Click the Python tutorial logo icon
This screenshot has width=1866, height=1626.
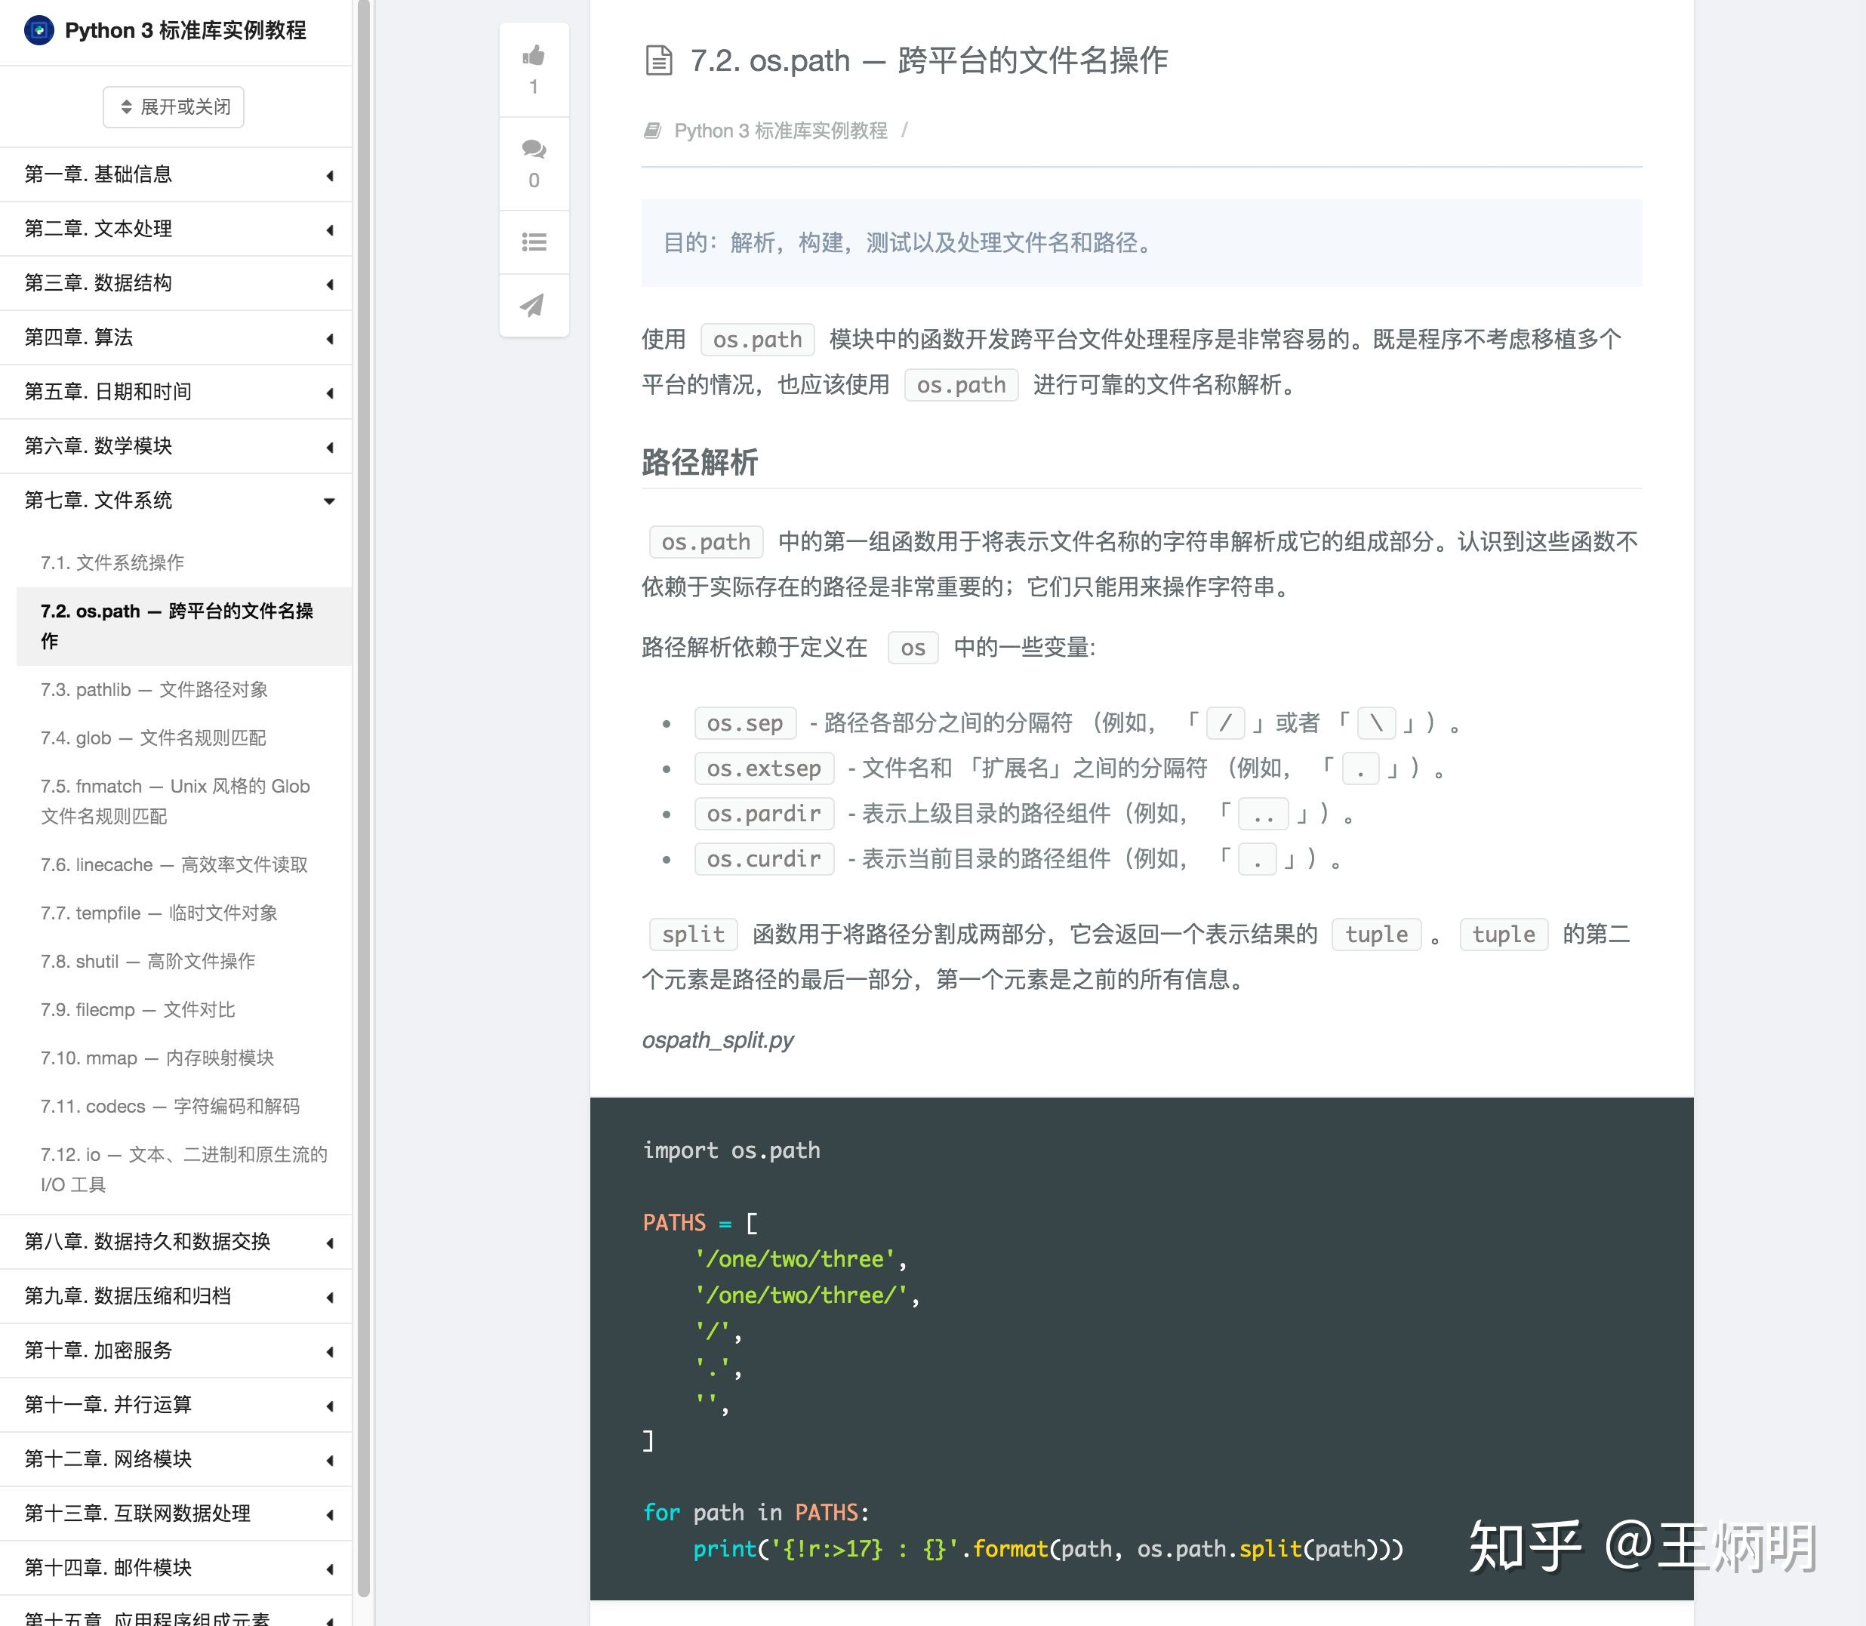[38, 30]
